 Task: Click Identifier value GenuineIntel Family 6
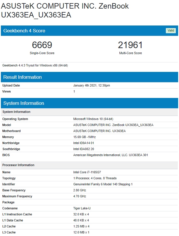[x=103, y=184]
